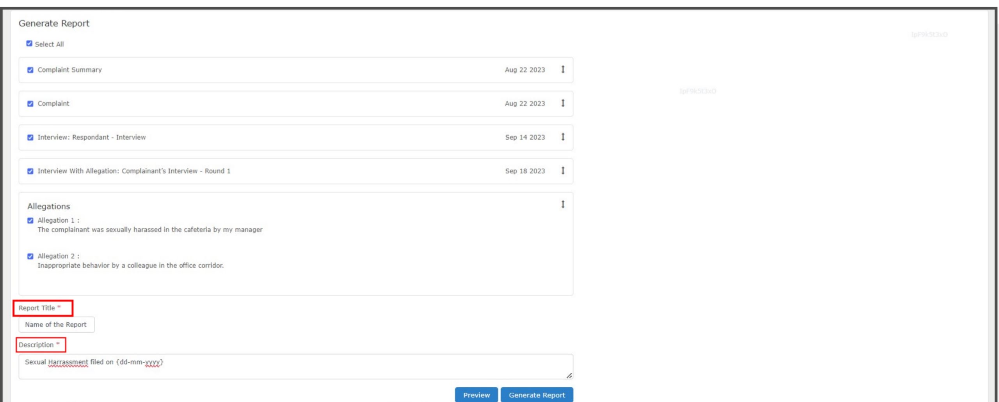
Task: Click the Preview button
Action: click(x=476, y=395)
